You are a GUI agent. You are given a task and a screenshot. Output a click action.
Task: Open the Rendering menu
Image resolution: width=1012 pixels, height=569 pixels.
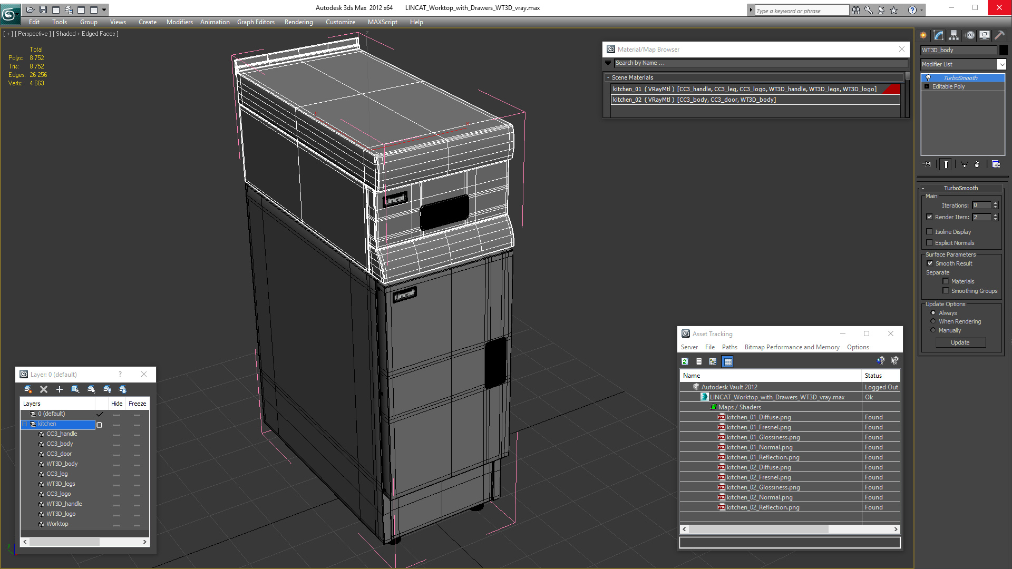[x=298, y=22]
